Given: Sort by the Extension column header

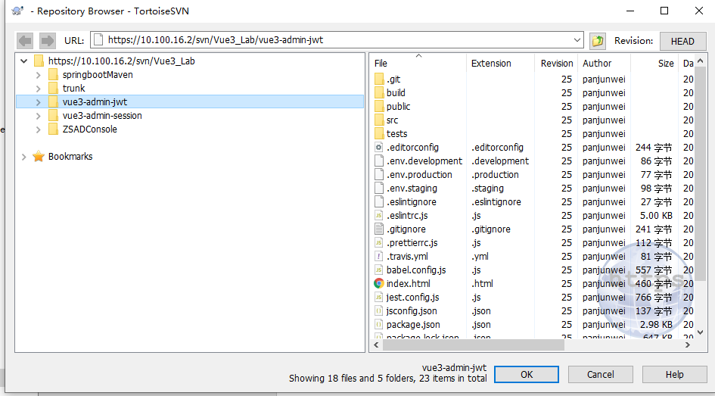Looking at the screenshot, I should pyautogui.click(x=500, y=63).
